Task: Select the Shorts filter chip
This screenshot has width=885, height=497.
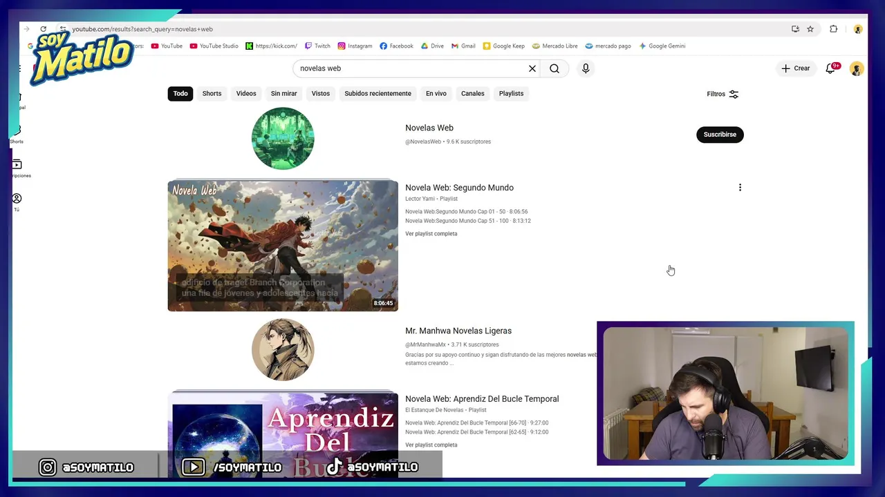Action: tap(212, 93)
